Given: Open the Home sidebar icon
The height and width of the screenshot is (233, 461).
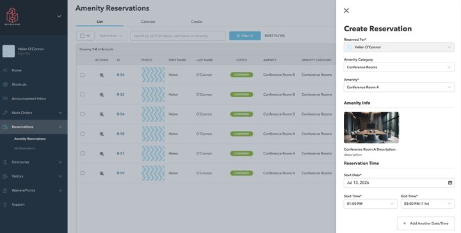Looking at the screenshot, I should [5, 70].
